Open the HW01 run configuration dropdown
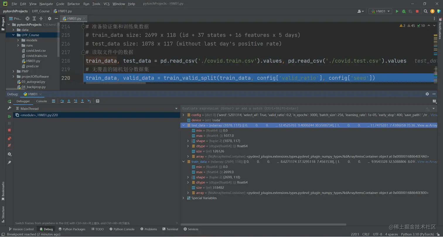443x237 pixels. 380,11
